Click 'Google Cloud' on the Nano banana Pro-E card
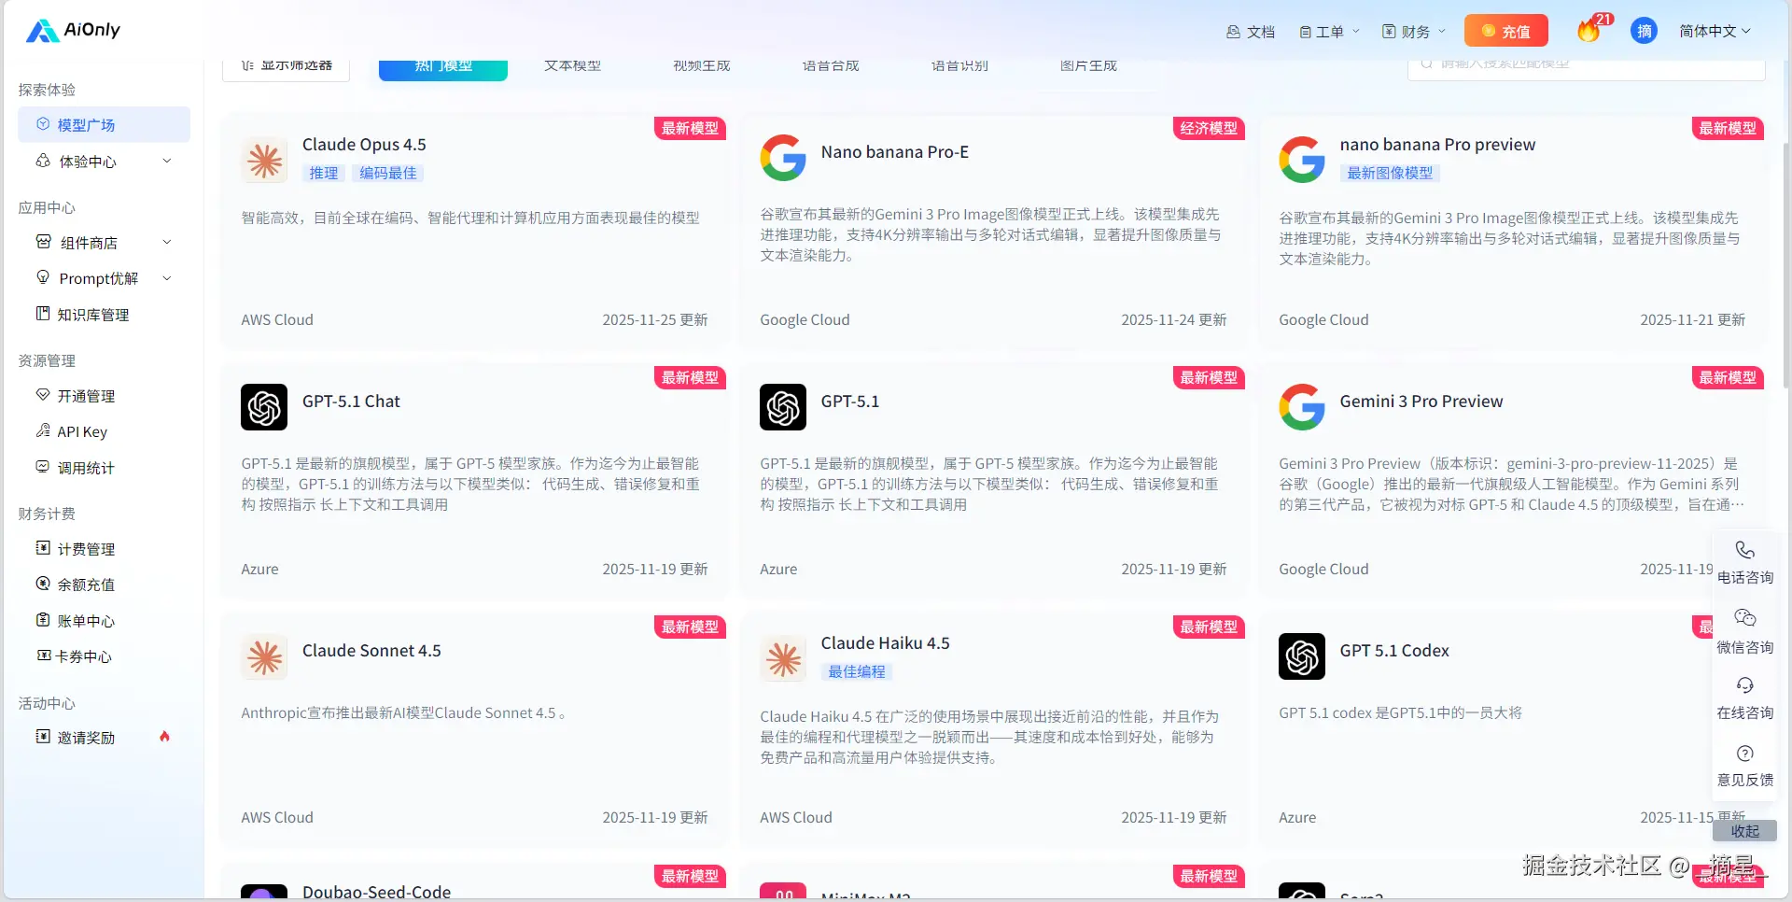 point(805,319)
